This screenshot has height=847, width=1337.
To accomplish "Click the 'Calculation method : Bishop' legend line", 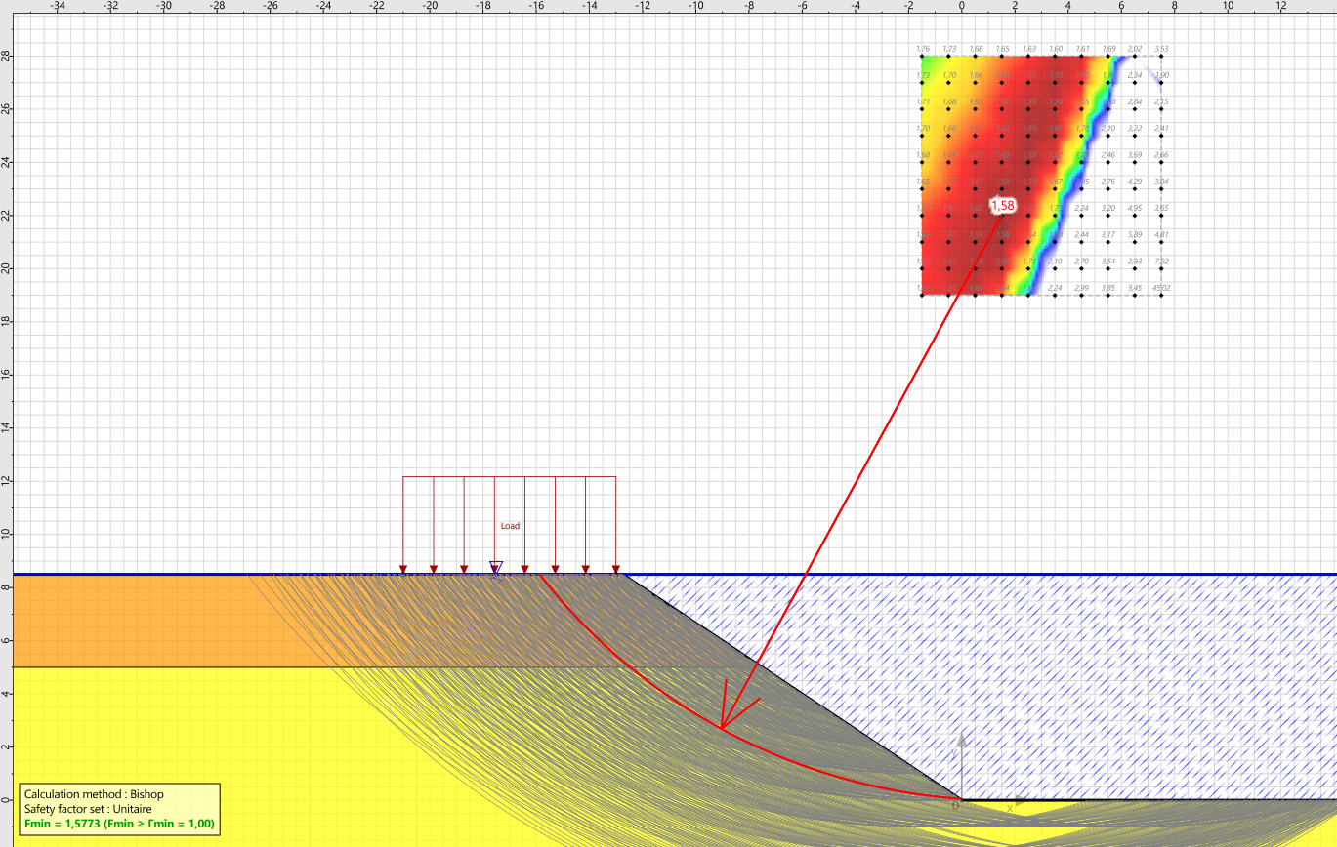I will [95, 794].
